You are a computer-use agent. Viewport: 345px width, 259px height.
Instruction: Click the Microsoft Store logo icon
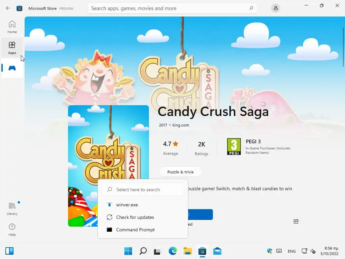pyautogui.click(x=19, y=8)
